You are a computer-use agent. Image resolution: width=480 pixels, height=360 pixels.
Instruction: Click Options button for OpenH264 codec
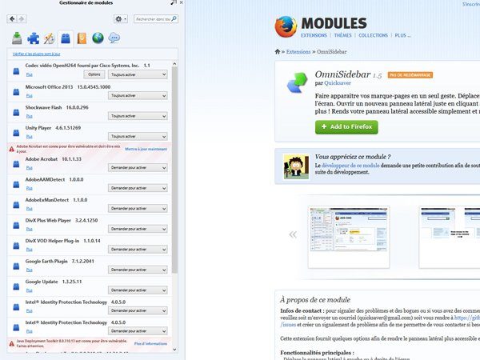point(94,74)
